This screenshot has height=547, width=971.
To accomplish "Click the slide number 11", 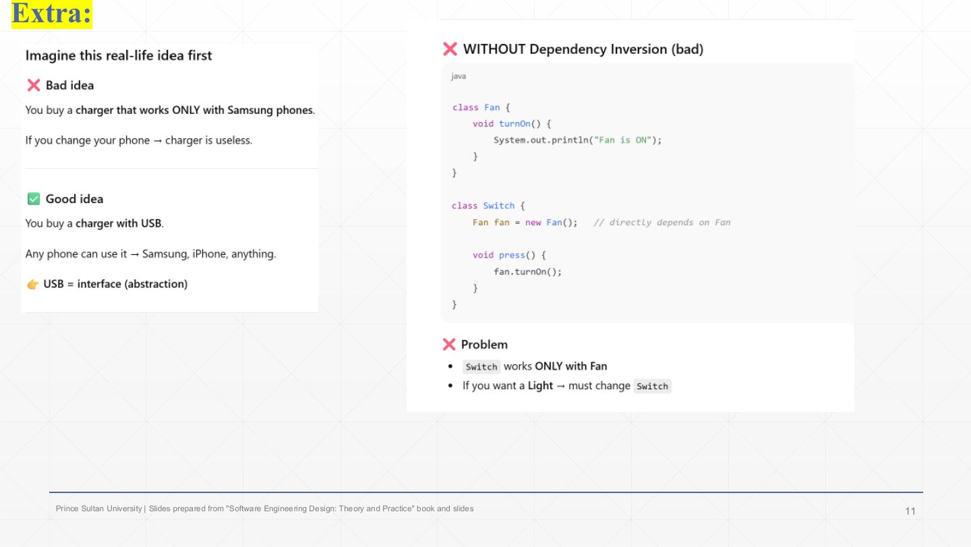I will pyautogui.click(x=910, y=511).
